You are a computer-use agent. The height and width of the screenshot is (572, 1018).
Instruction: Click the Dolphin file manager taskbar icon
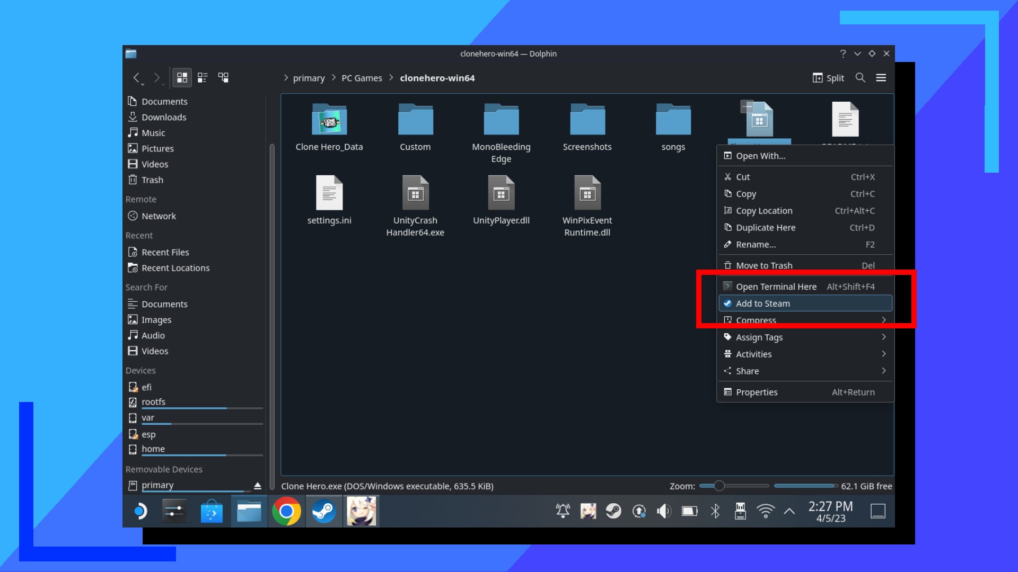coord(248,511)
